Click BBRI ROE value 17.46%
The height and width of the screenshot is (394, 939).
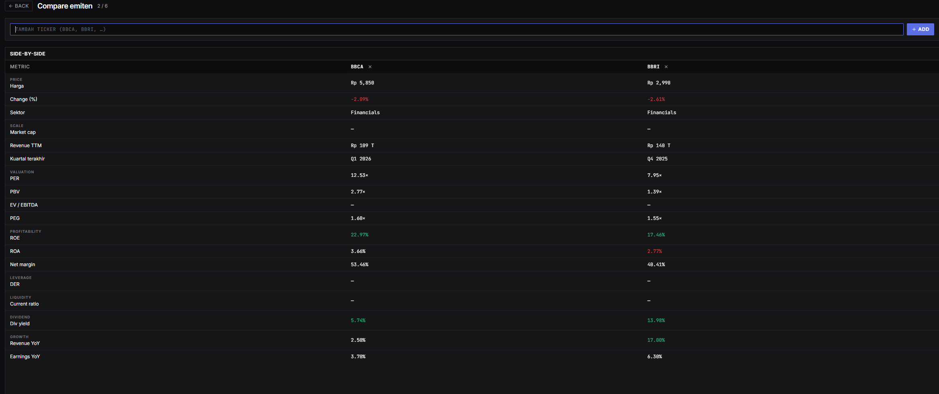[656, 235]
